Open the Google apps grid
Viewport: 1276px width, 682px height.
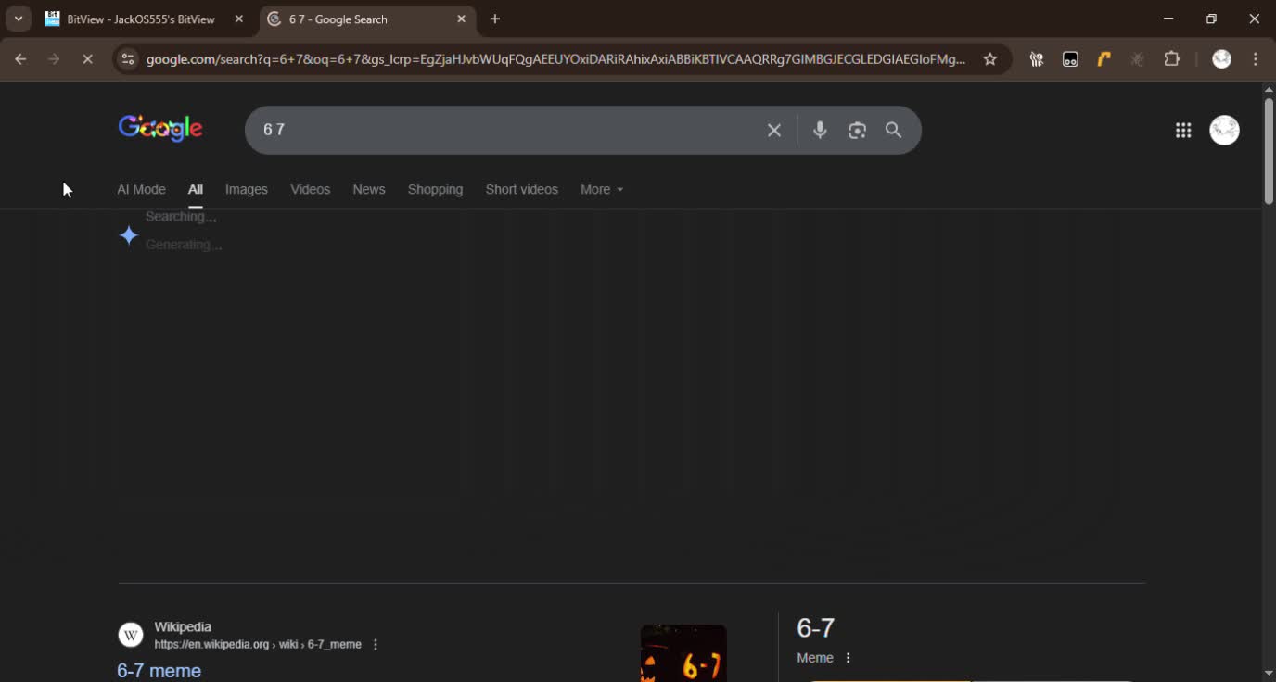(x=1183, y=130)
